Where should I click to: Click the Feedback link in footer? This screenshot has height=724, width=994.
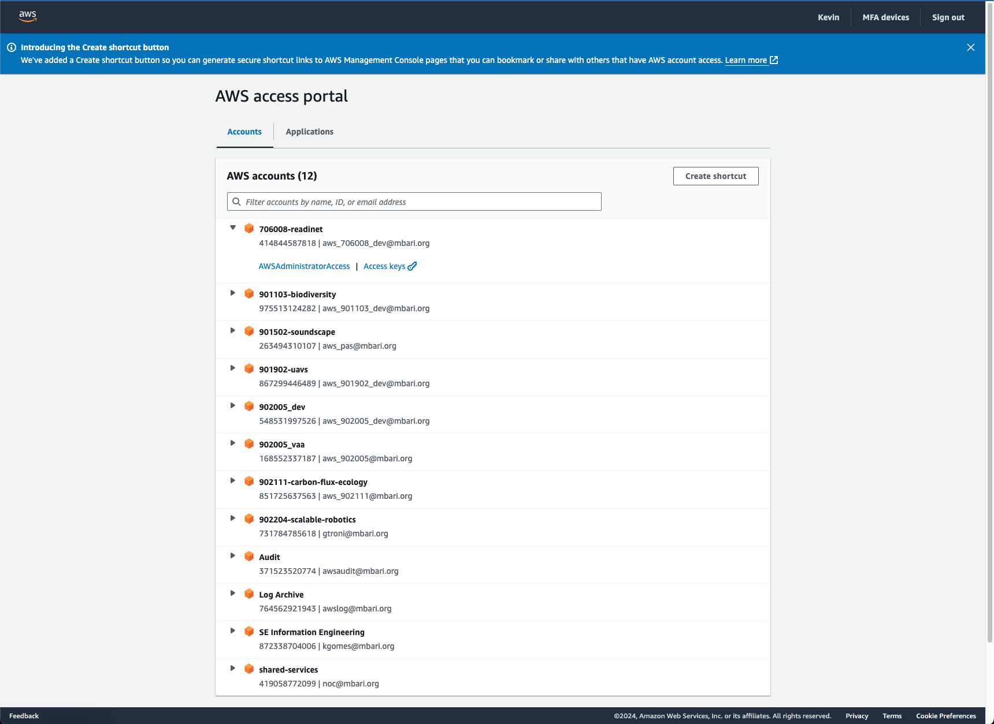(24, 716)
